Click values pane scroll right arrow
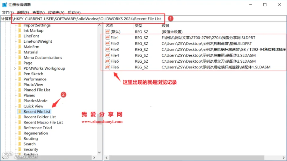The image size is (287, 161). (x=283, y=157)
